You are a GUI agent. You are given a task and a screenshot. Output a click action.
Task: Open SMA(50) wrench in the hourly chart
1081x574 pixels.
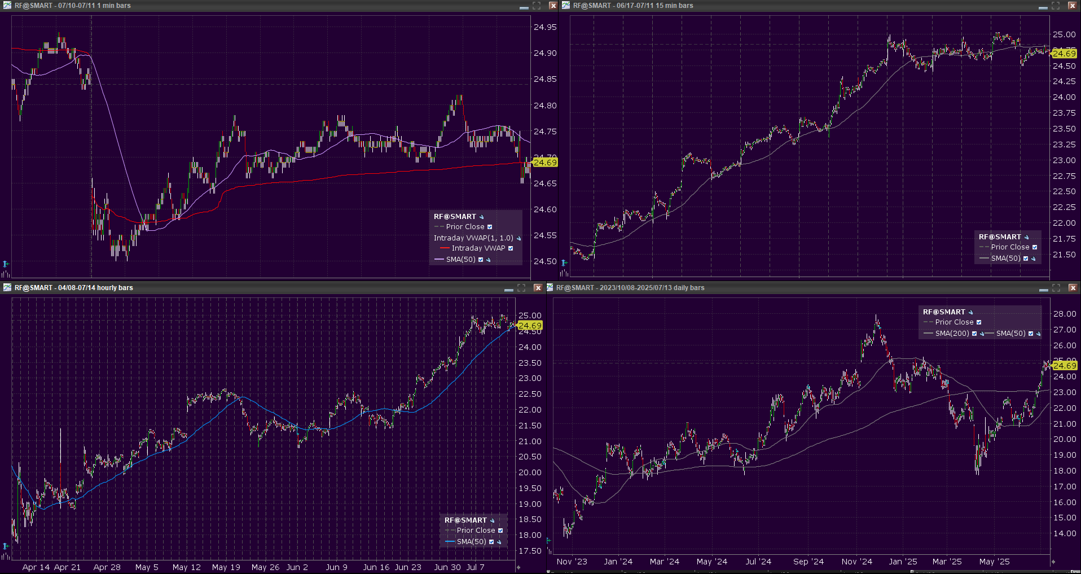click(499, 542)
